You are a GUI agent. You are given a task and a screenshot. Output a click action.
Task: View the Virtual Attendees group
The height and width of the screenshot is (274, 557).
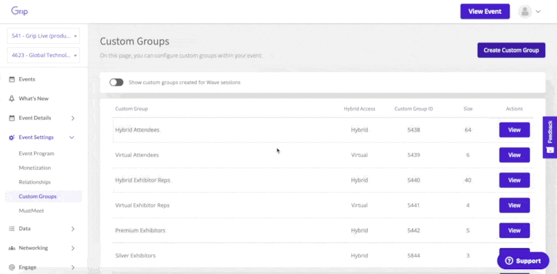pos(515,155)
